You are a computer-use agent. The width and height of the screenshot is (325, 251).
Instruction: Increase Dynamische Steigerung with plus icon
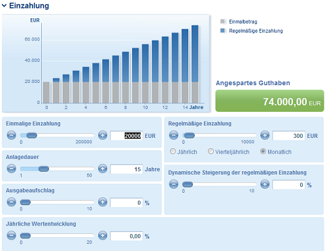265,184
